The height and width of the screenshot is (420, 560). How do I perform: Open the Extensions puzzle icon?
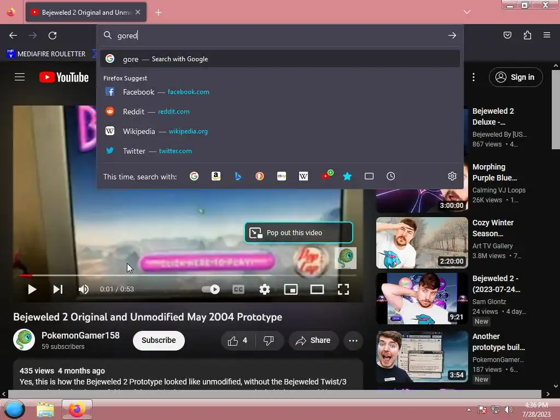coord(527,35)
